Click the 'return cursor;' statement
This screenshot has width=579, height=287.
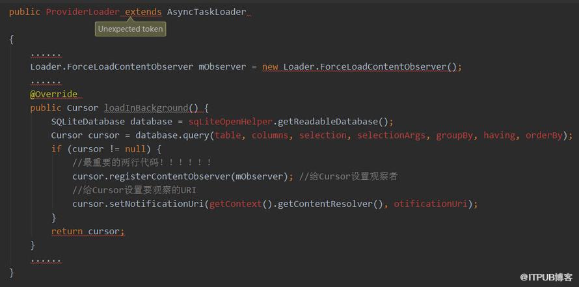click(x=88, y=231)
